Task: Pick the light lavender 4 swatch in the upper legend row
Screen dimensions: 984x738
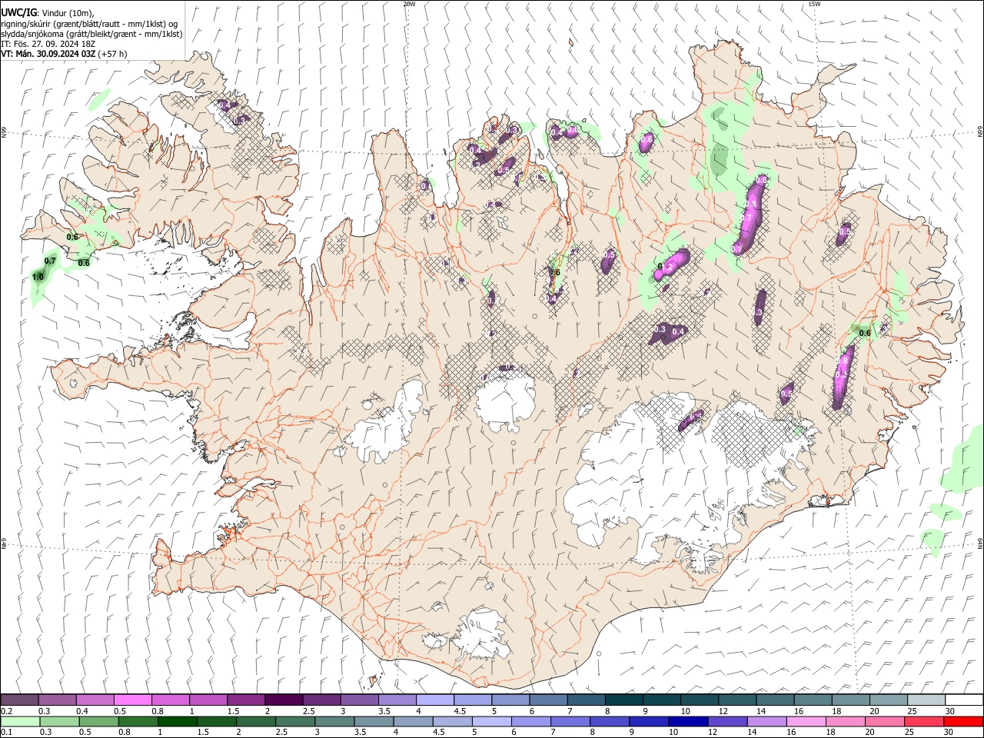Action: tap(434, 700)
